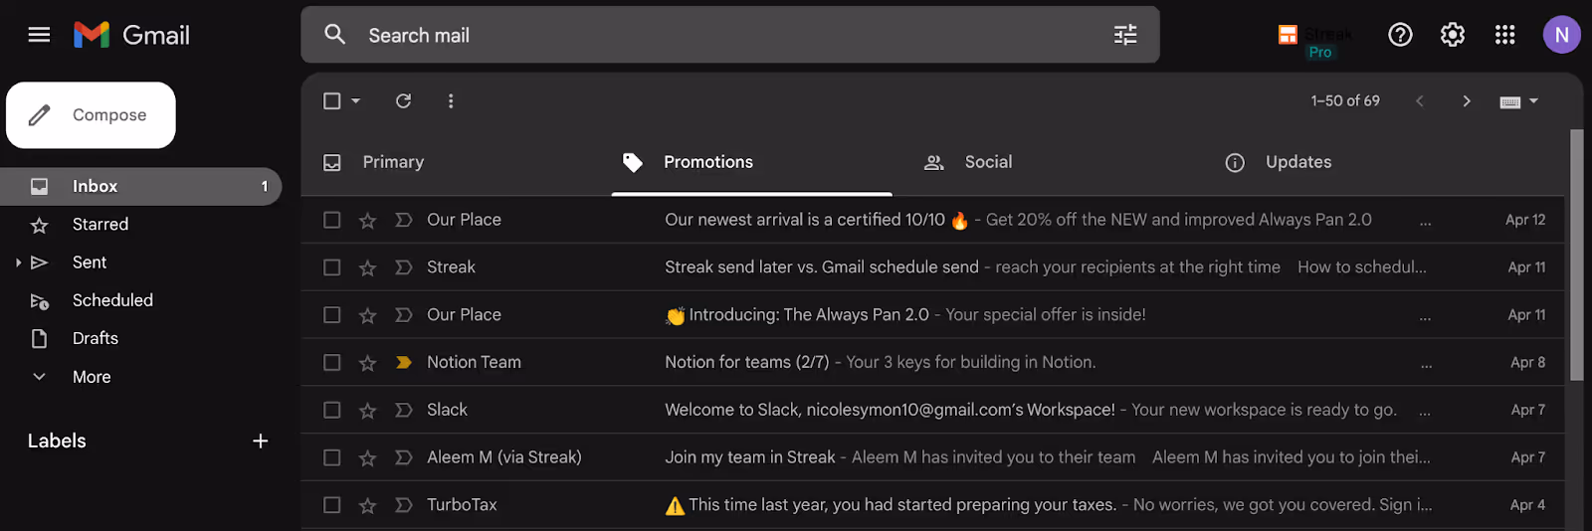Screen dimensions: 1592x531
Task: Open Our newest arrival certified 10/10 email
Action: pos(932,220)
